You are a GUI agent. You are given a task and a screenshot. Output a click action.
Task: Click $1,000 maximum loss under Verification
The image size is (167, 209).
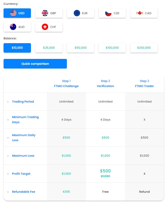105,156
